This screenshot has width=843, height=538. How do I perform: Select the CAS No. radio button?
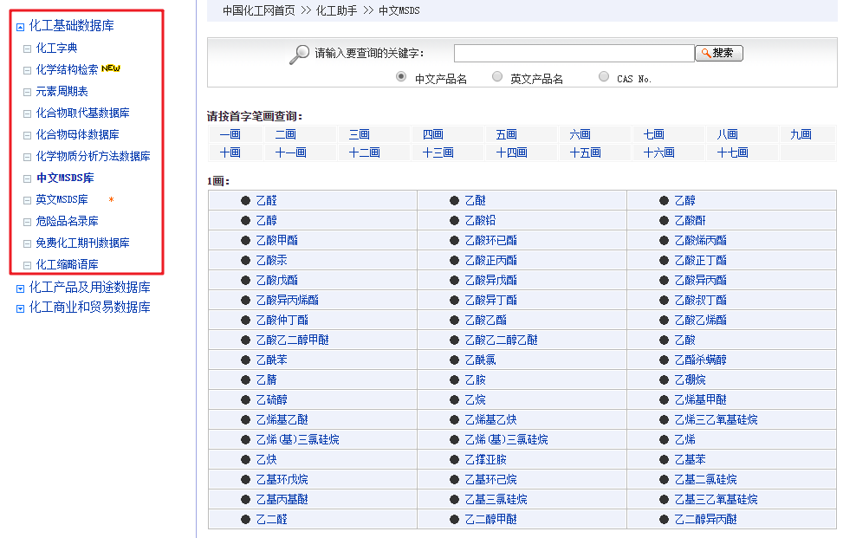pos(604,76)
